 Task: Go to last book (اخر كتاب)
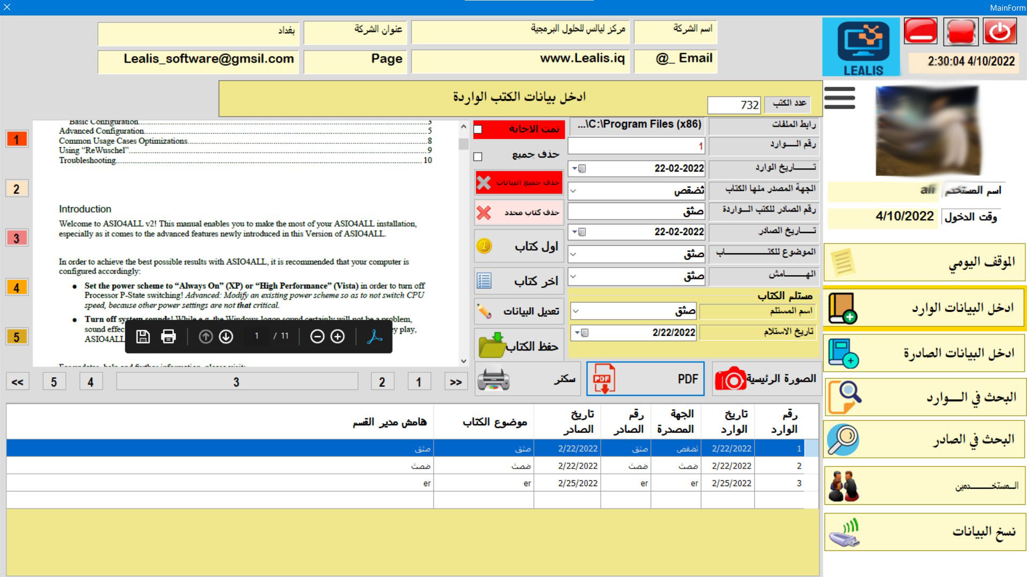coord(519,281)
